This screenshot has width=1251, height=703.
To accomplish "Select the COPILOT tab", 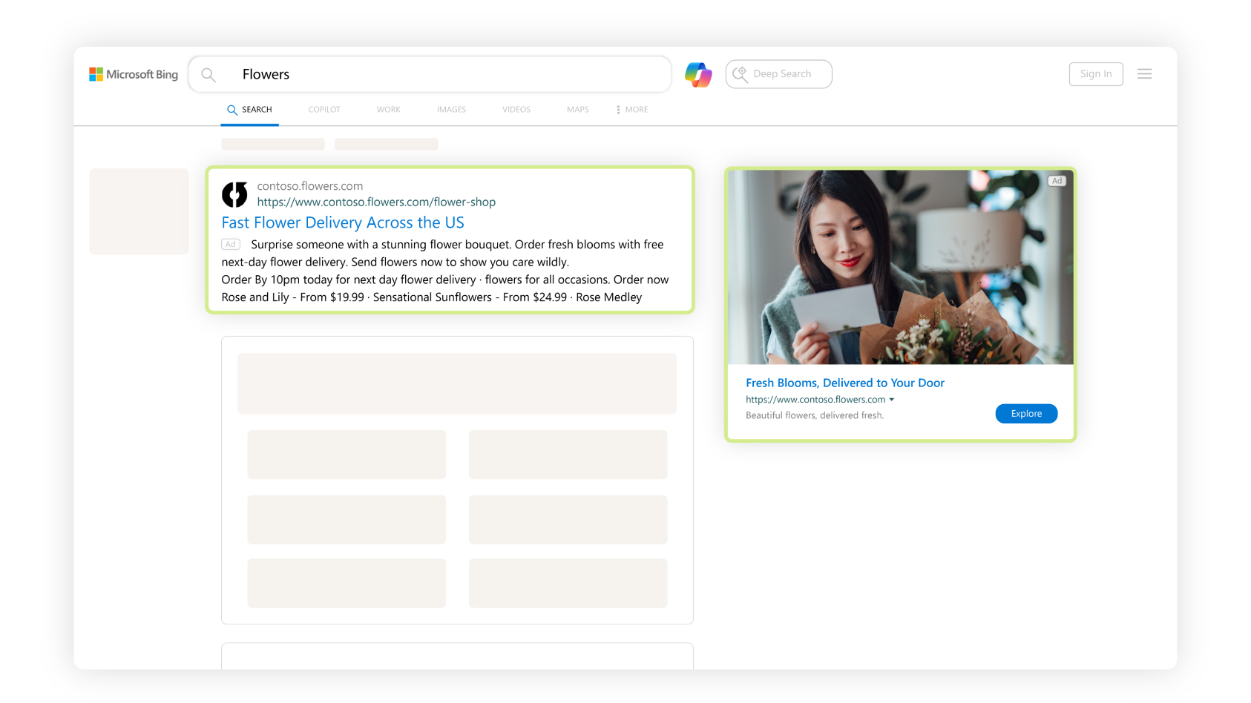I will [324, 109].
